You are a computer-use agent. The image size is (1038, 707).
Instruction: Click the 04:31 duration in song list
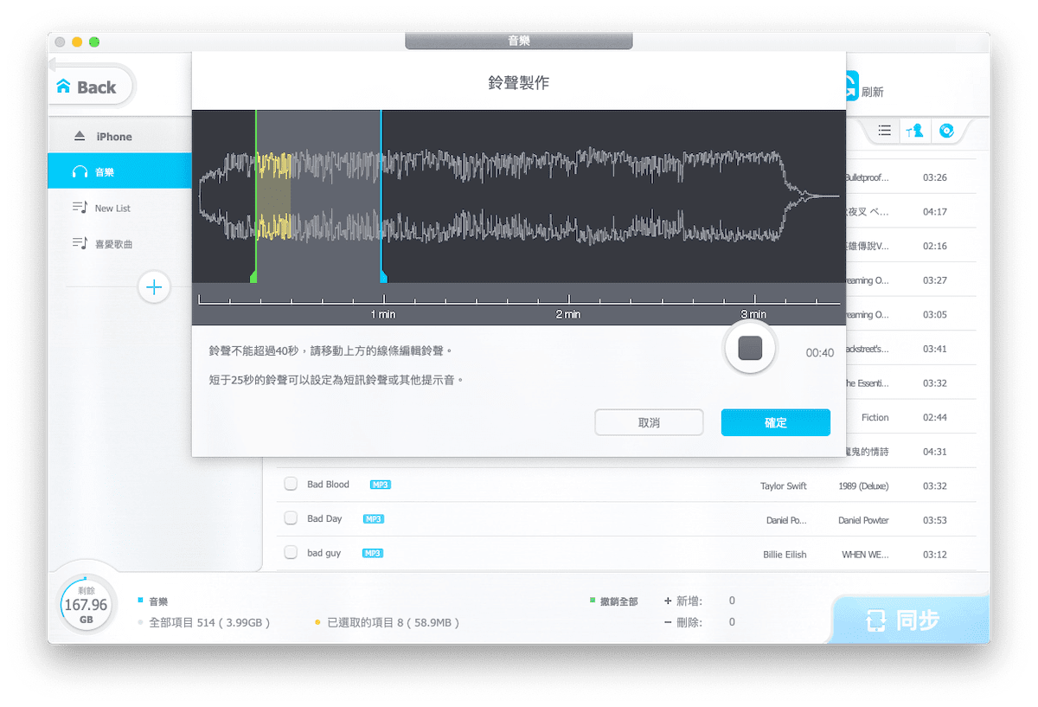[935, 452]
